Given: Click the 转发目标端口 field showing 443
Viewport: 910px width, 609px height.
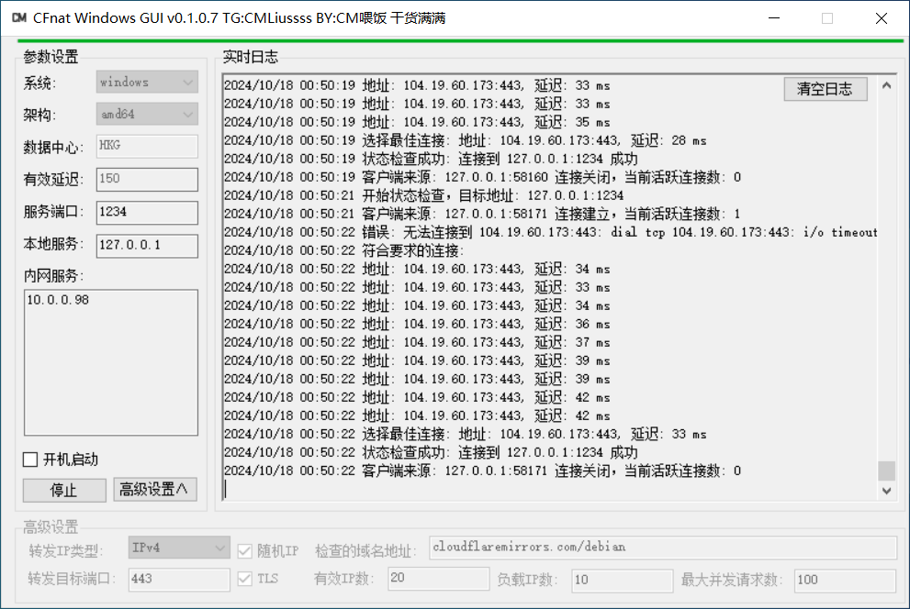Looking at the screenshot, I should pos(178,579).
